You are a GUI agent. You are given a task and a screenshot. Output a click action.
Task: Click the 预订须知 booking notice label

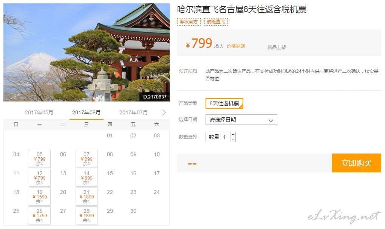[188, 71]
